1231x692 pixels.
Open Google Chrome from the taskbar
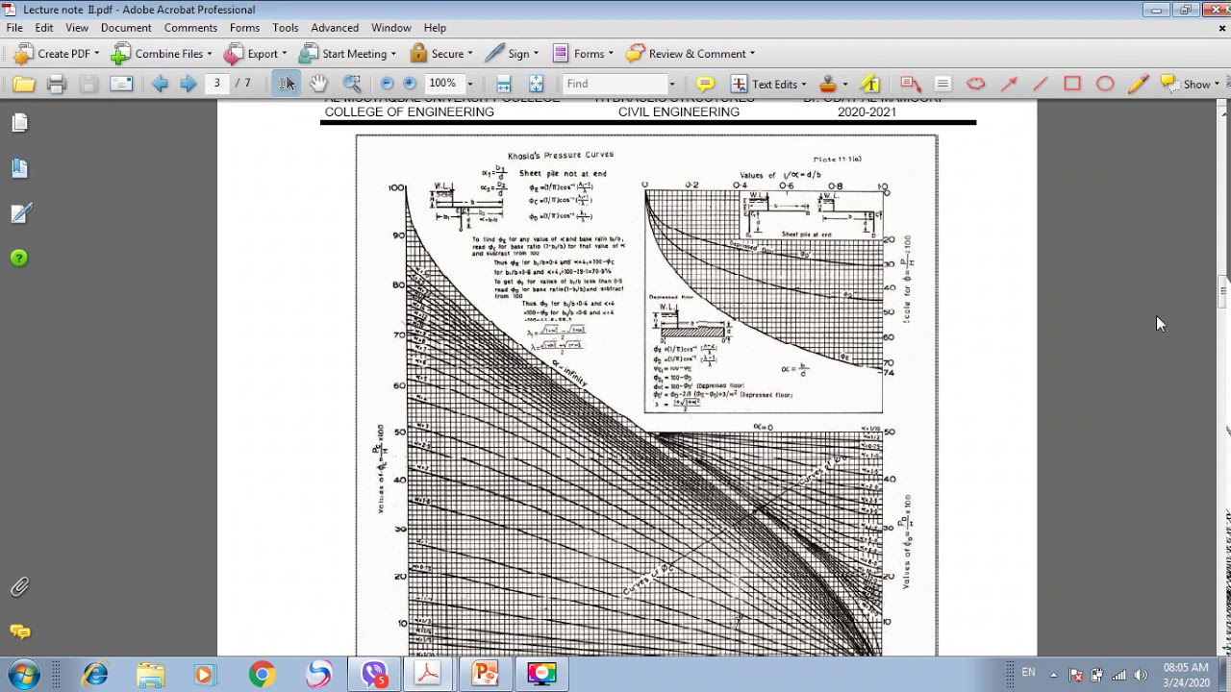(262, 675)
